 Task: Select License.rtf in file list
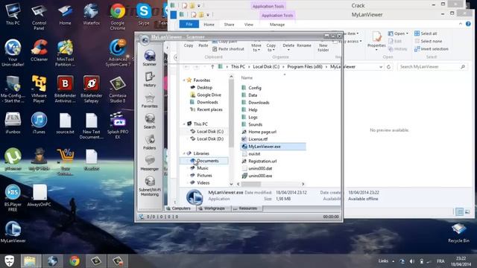point(255,139)
